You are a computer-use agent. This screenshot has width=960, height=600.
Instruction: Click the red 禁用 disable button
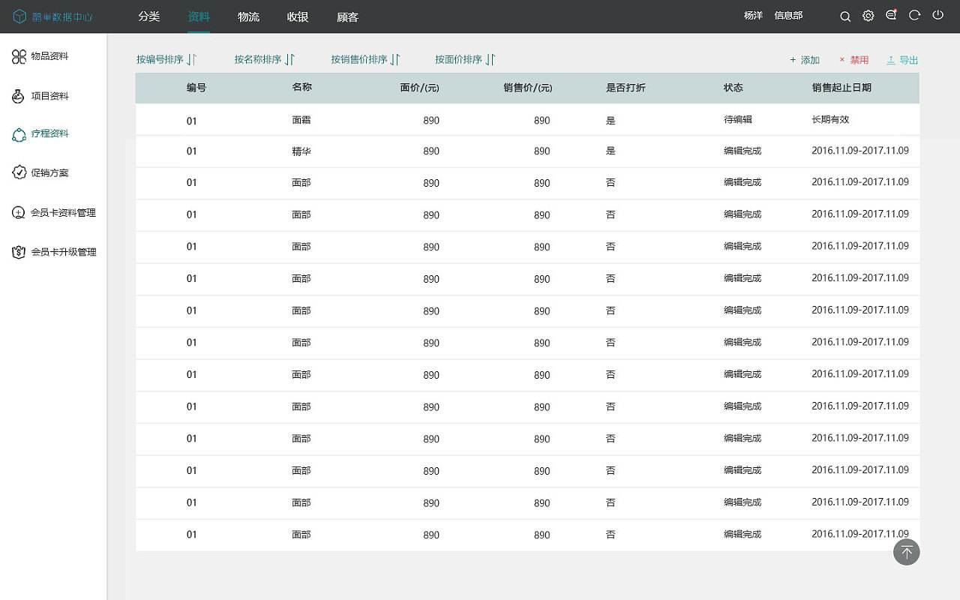pos(854,60)
